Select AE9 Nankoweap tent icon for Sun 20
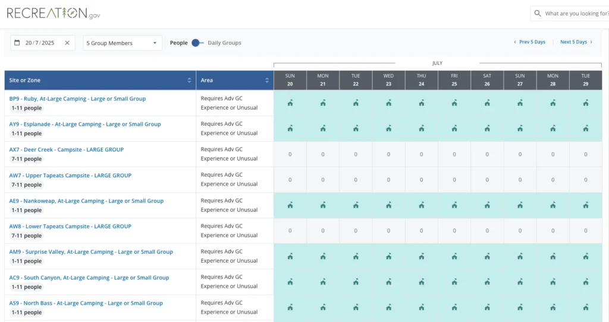 point(290,205)
